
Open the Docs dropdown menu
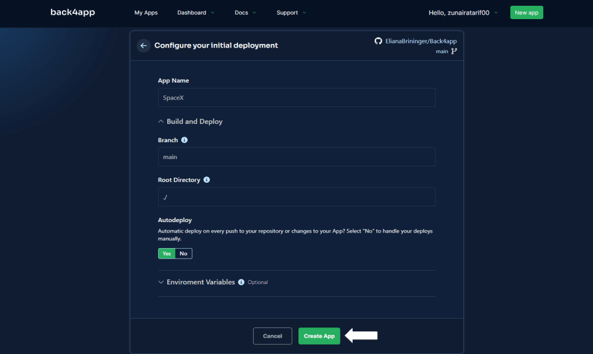click(x=245, y=13)
